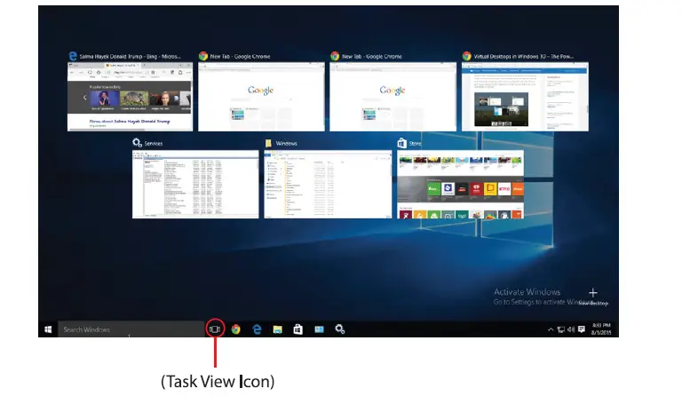This screenshot has width=682, height=404.
Task: Open the Windows Start button
Action: pos(48,329)
